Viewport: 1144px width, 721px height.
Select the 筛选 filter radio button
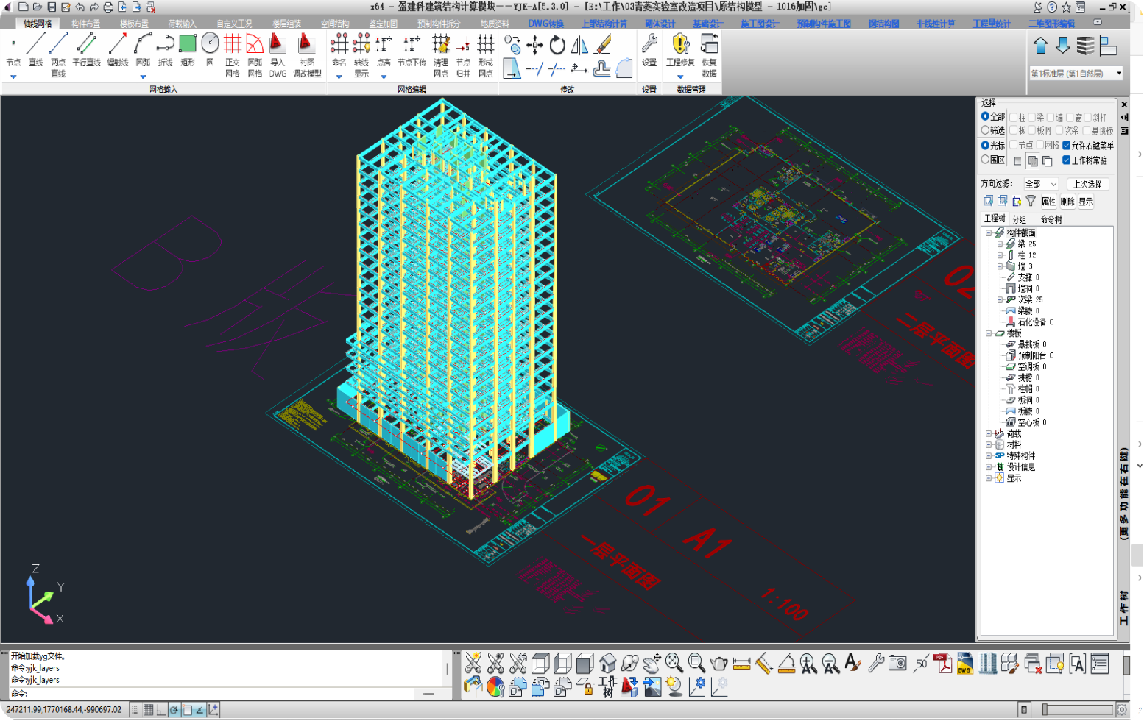[985, 130]
